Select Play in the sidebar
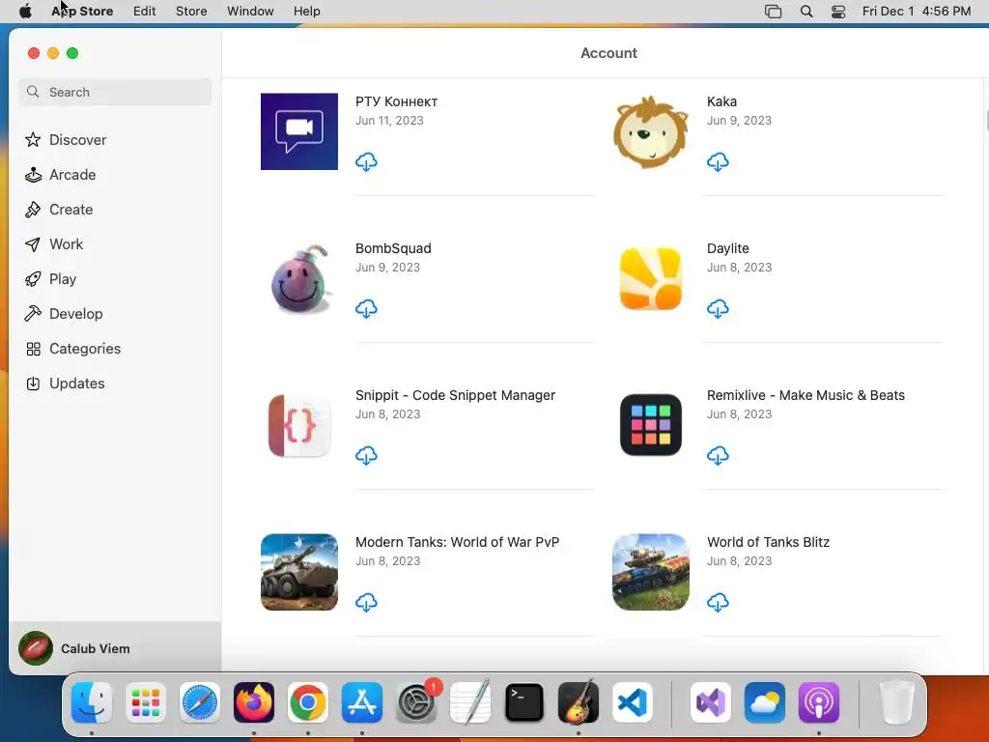989x742 pixels. pyautogui.click(x=115, y=279)
